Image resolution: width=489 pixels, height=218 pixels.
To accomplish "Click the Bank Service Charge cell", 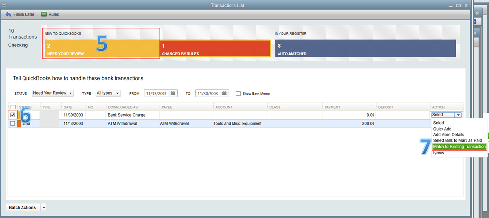I will tap(132, 115).
